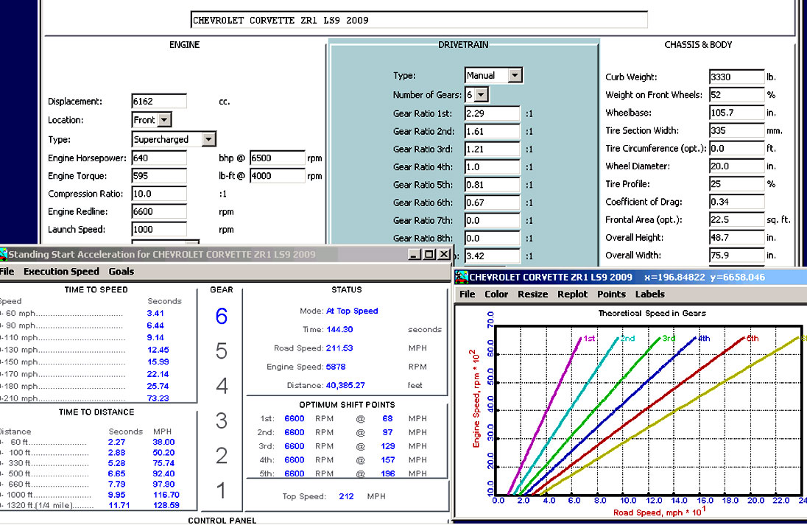Click the "5th" curve label on graph
Viewport: 807px width, 525px height.
[x=753, y=338]
